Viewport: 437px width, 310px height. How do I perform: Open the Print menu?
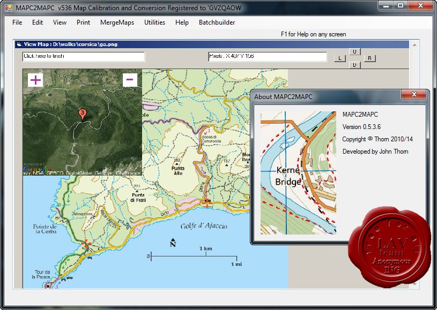[83, 22]
